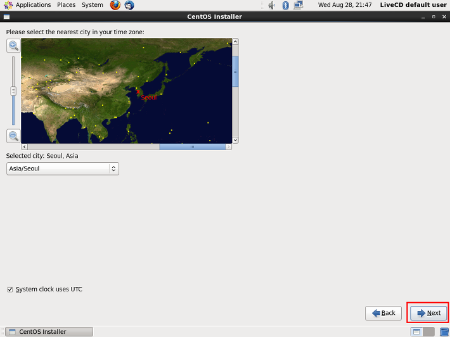Click the map zoom out magnifier icon

(13, 136)
